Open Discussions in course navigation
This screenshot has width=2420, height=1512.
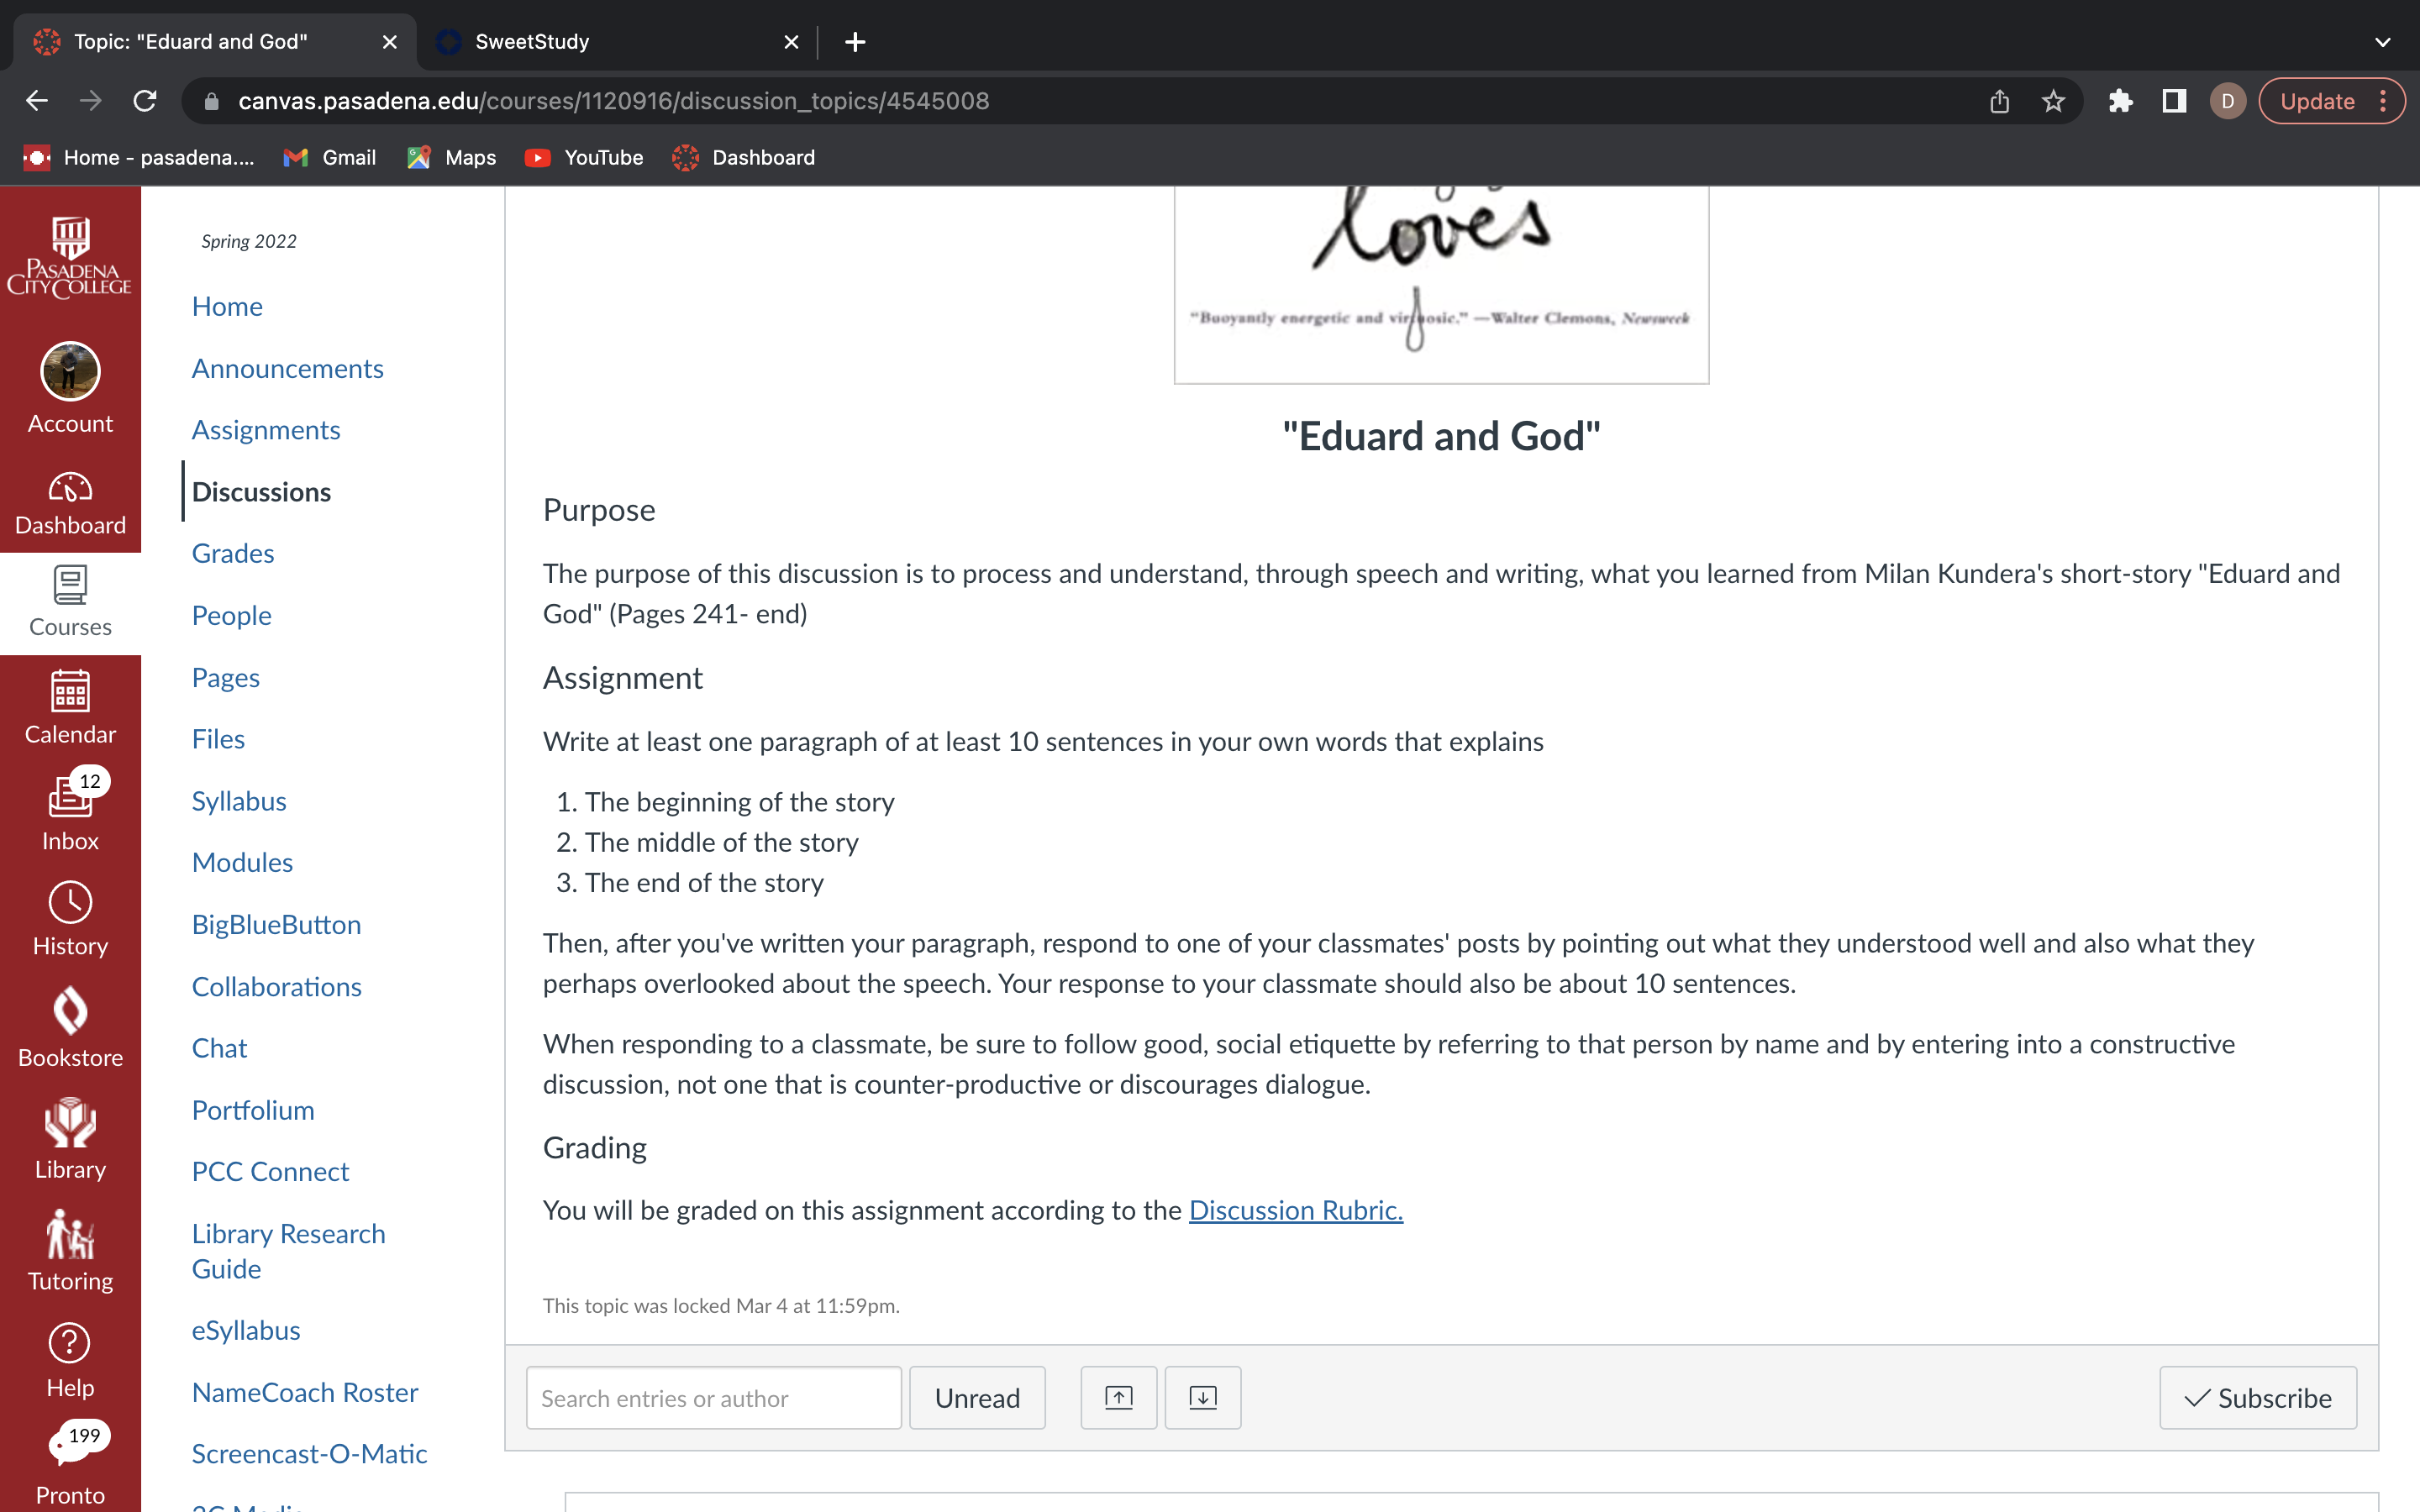point(261,491)
